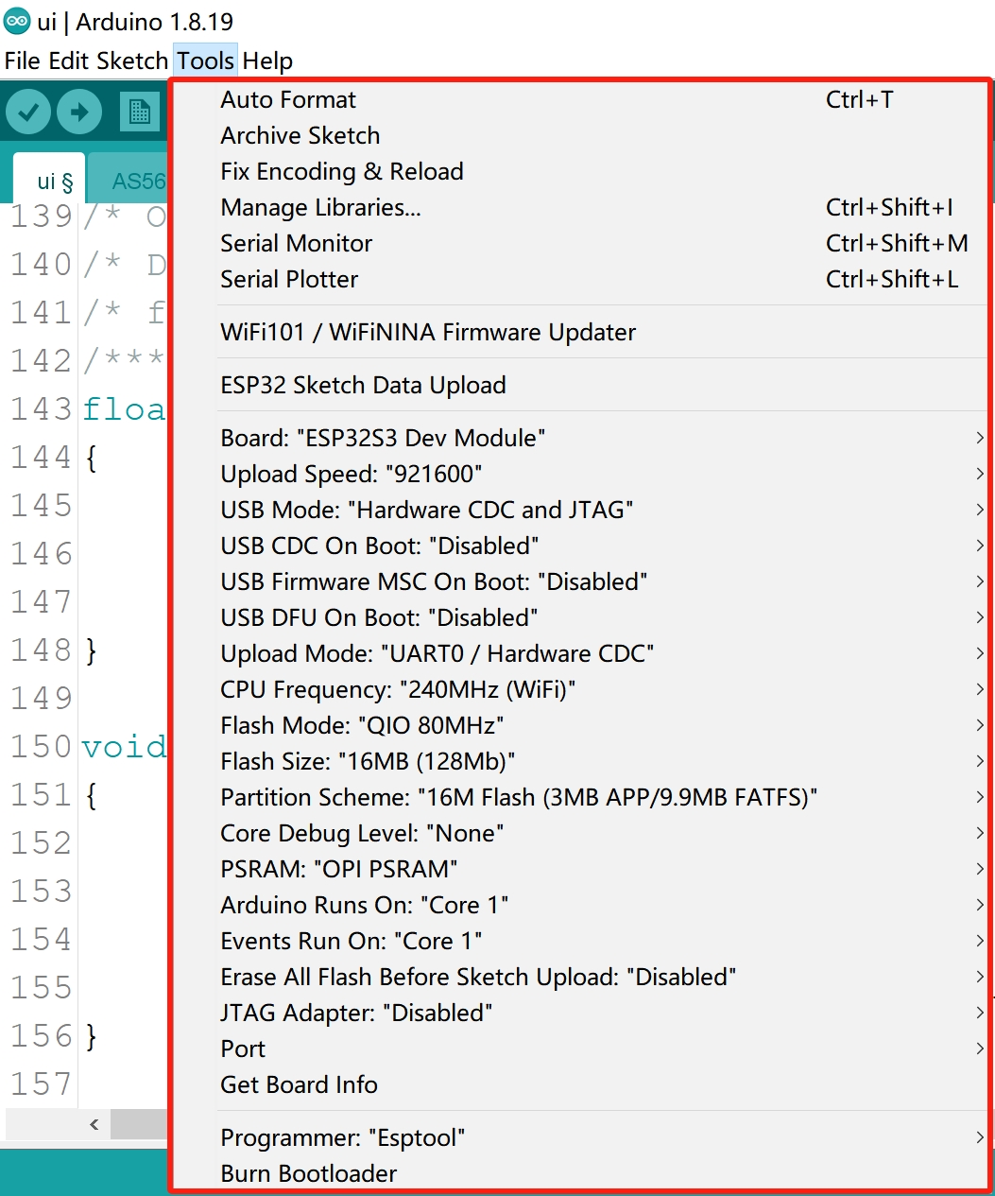995x1196 pixels.
Task: Close the Tools menu from menu bar
Action: (205, 61)
